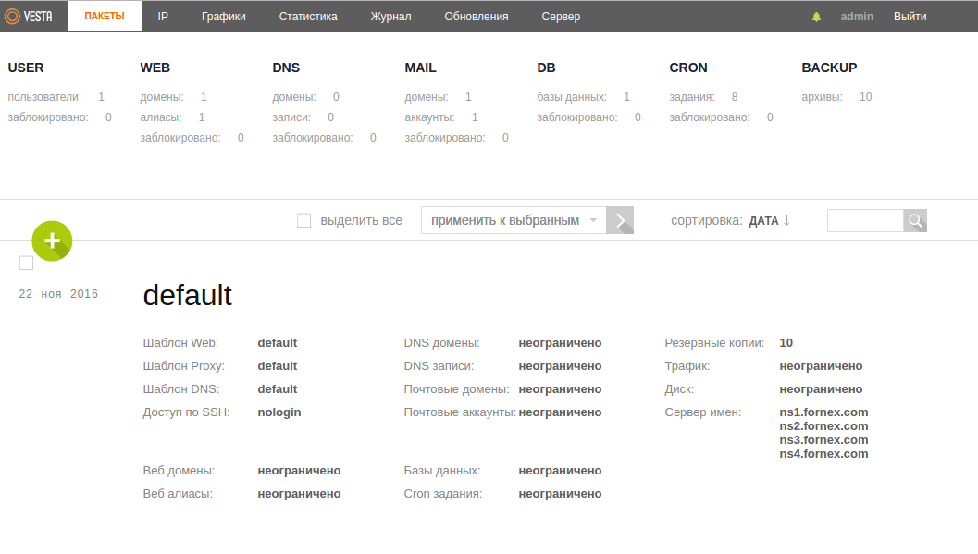Click the apply arrow button

(x=620, y=220)
